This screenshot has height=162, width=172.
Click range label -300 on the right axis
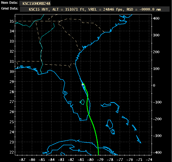coord(157,136)
